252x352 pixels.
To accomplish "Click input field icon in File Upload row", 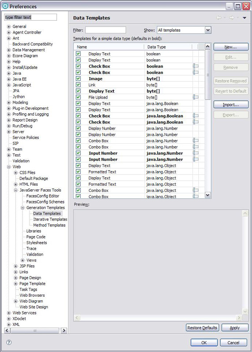I will (x=196, y=97).
